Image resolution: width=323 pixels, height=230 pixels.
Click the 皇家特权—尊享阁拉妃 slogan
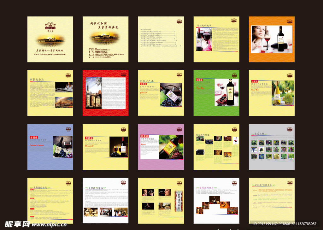(50, 50)
